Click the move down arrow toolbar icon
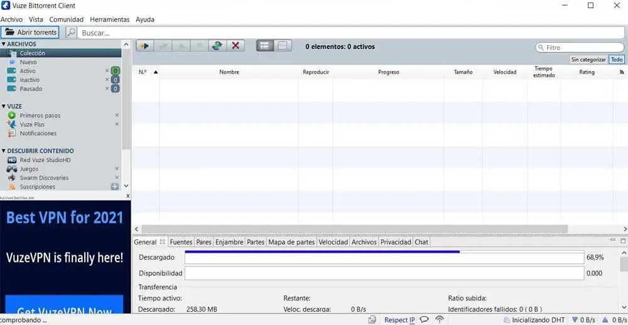 pyautogui.click(x=199, y=46)
